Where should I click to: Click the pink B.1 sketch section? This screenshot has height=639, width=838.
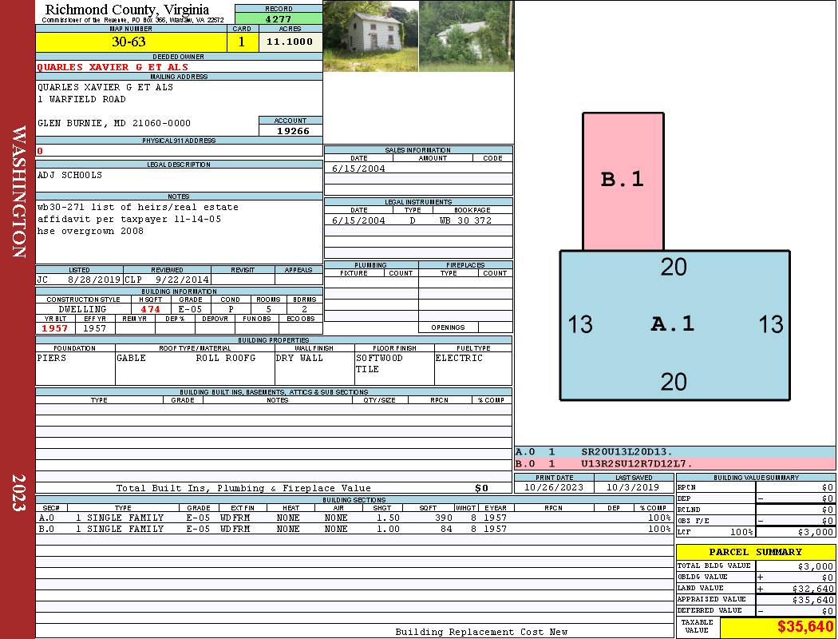click(623, 181)
